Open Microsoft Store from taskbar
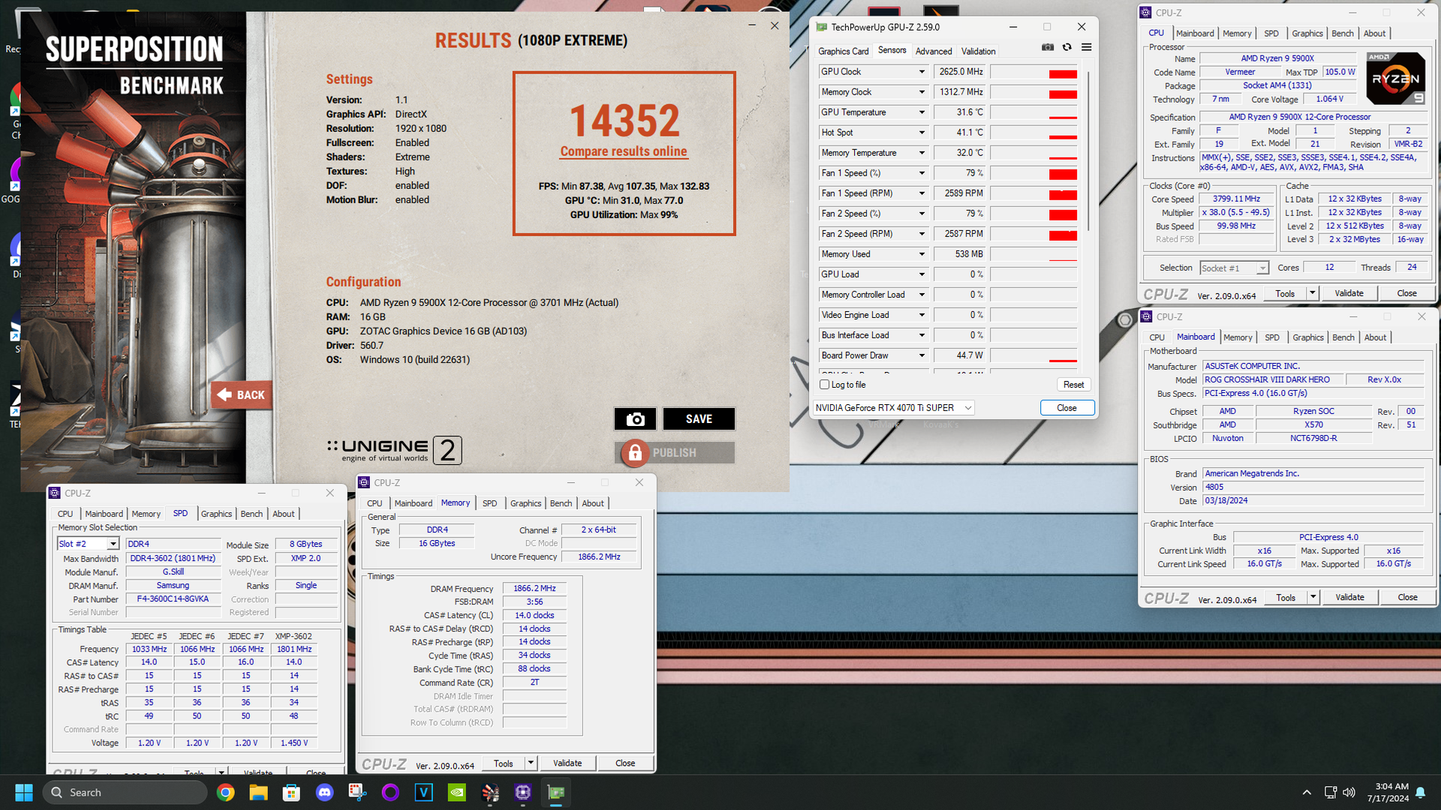Viewport: 1441px width, 810px height. coord(291,792)
